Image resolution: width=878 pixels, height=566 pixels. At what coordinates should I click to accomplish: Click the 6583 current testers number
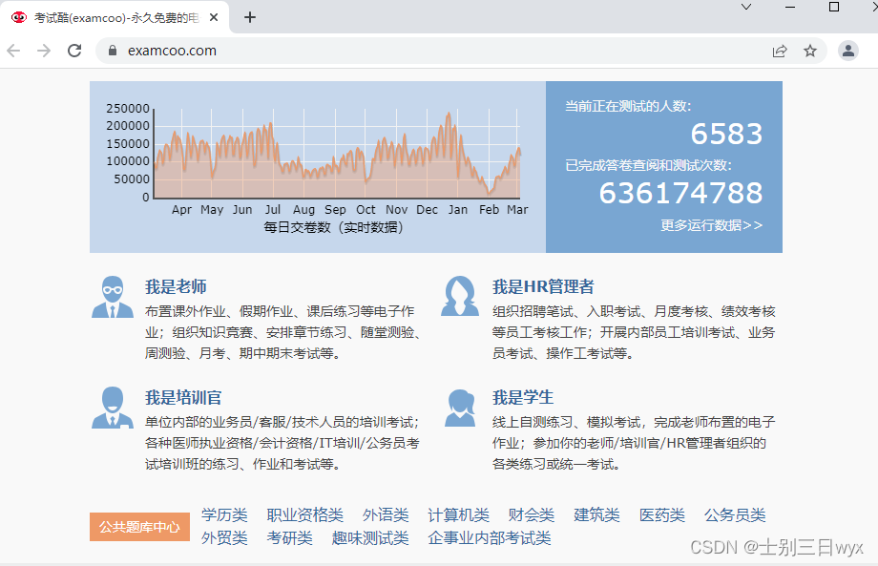[x=726, y=134]
